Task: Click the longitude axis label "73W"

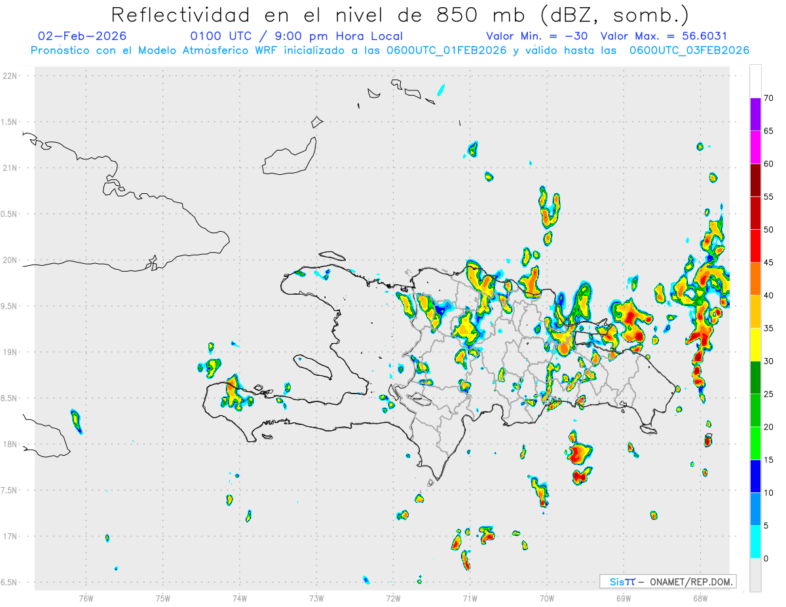Action: tap(316, 597)
